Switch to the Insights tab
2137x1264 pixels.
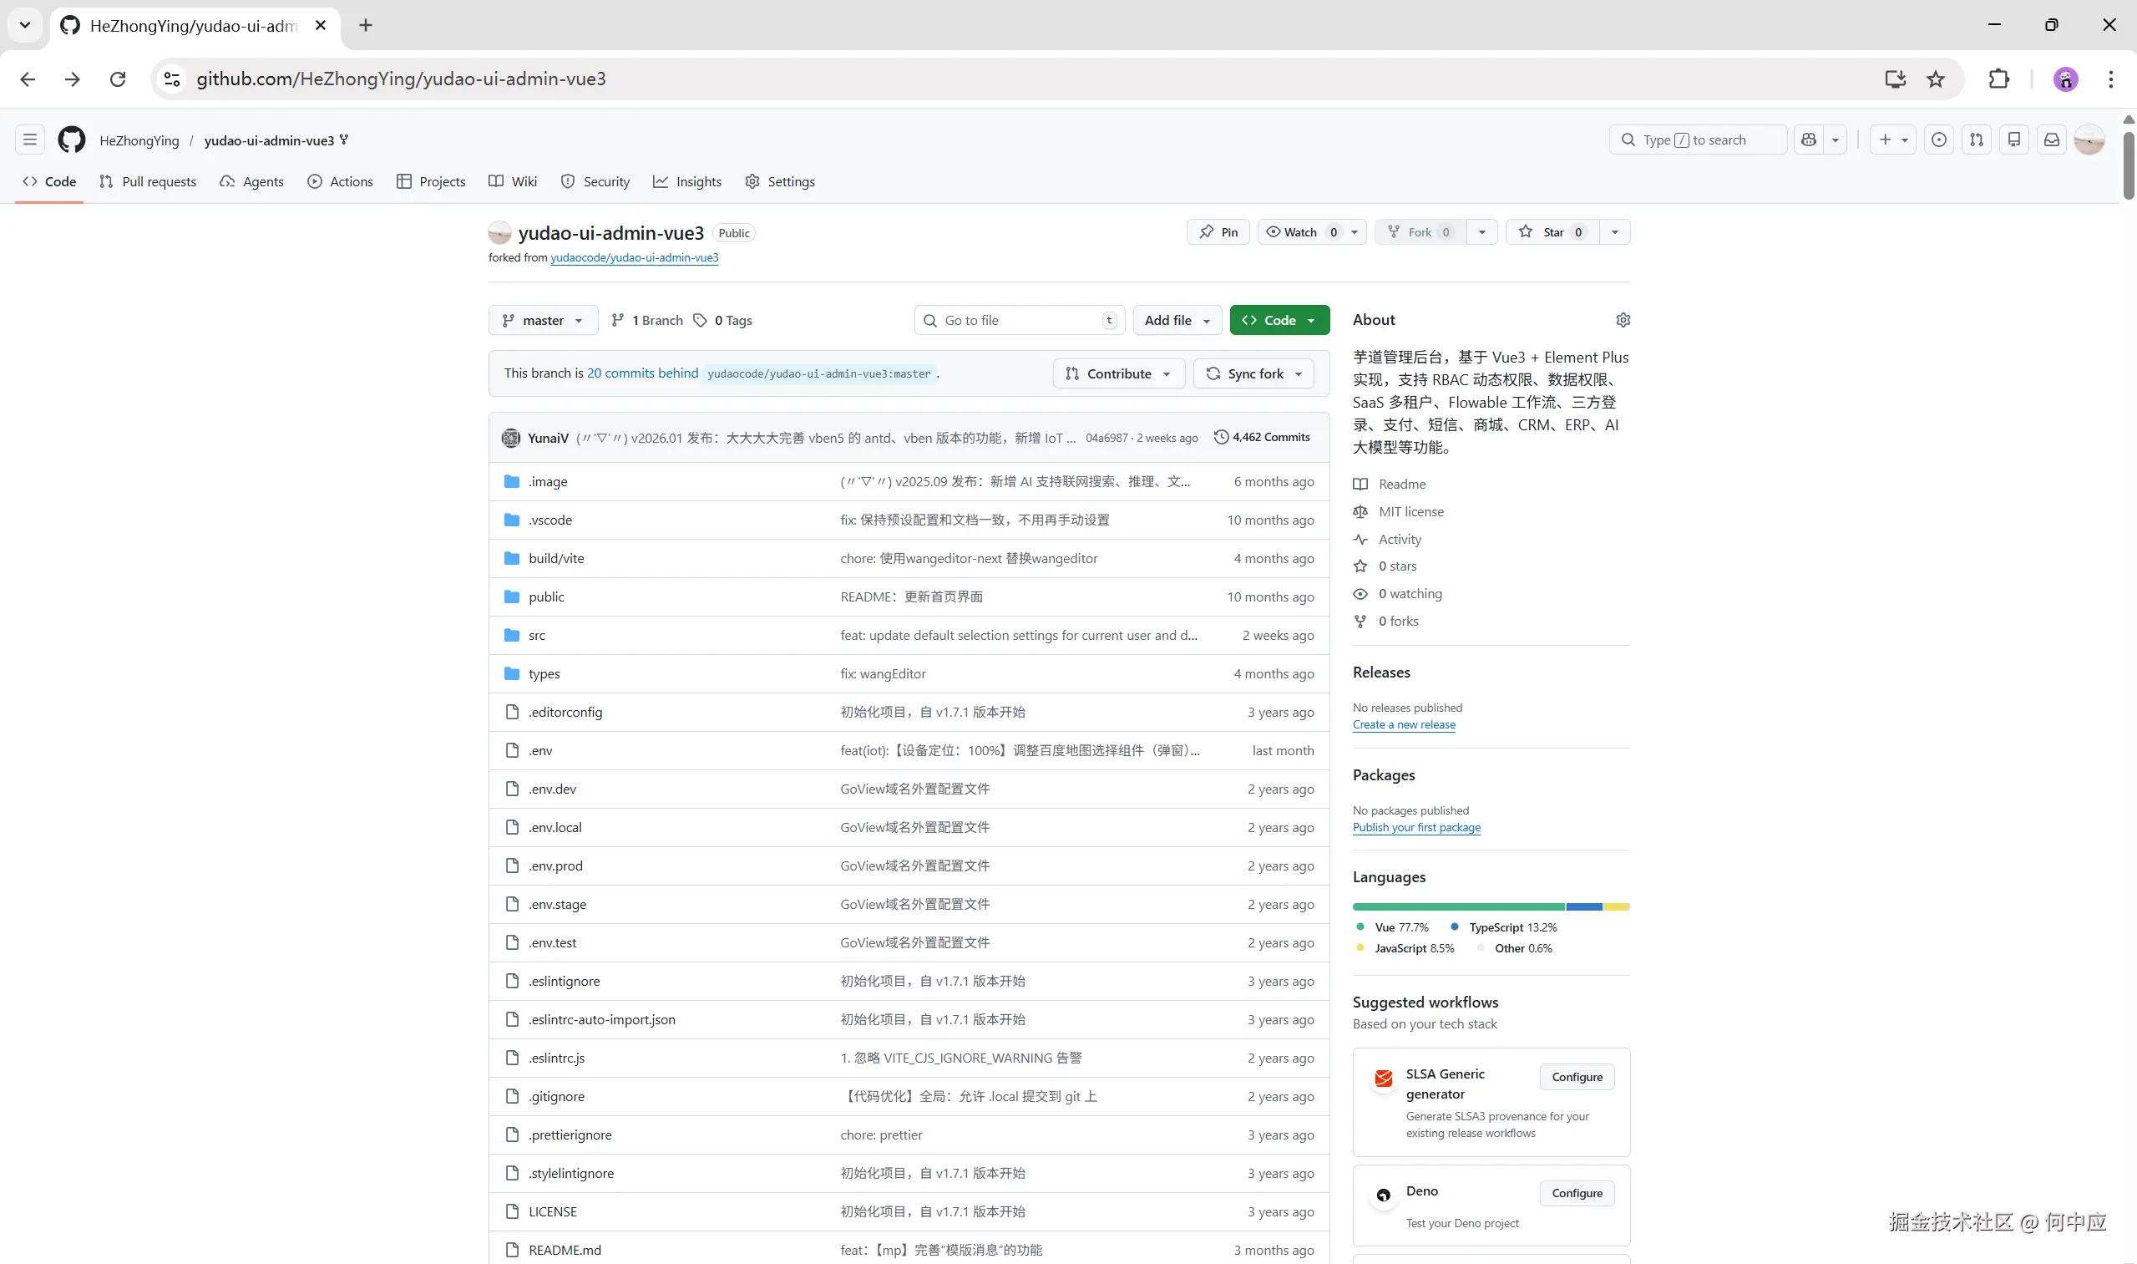click(x=687, y=181)
